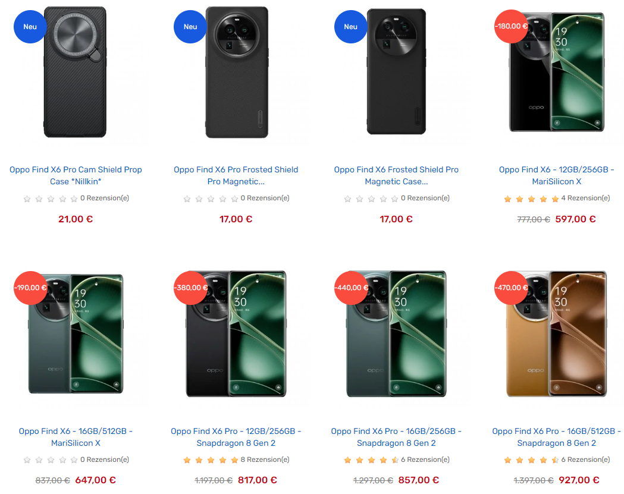Screen dimensions: 624x494
Task: Click the orange Find X6 Pro phone image
Action: click(x=556, y=333)
